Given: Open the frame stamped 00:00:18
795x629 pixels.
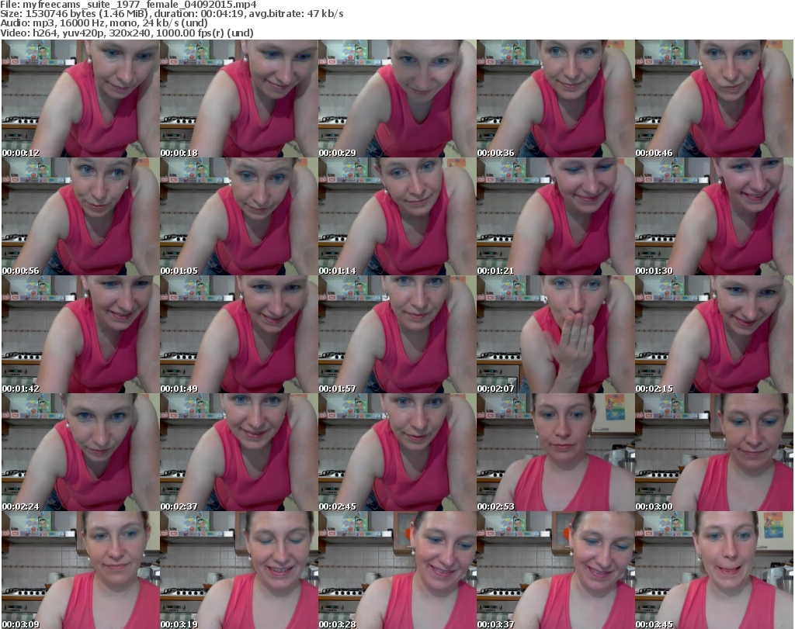Looking at the screenshot, I should (239, 98).
